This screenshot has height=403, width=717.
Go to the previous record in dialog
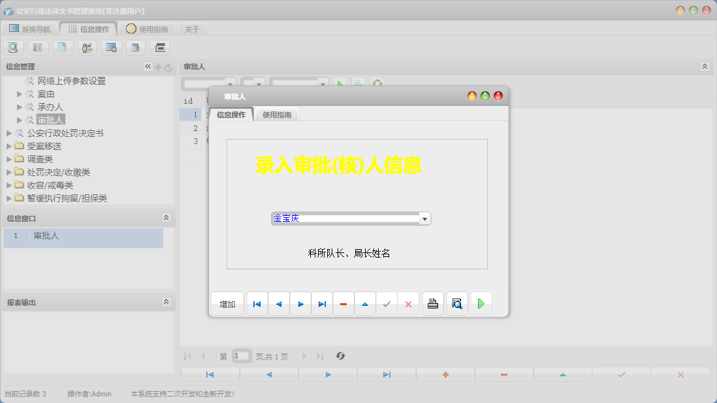pyautogui.click(x=279, y=303)
